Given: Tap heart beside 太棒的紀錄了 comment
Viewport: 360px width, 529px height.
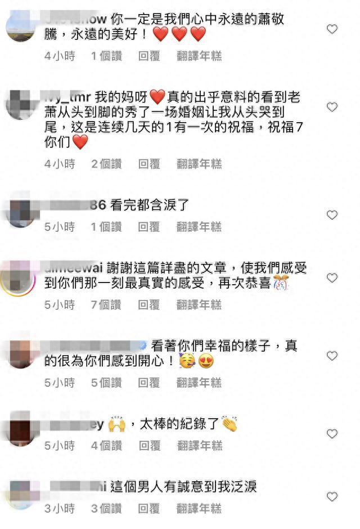Looking at the screenshot, I should [x=332, y=433].
